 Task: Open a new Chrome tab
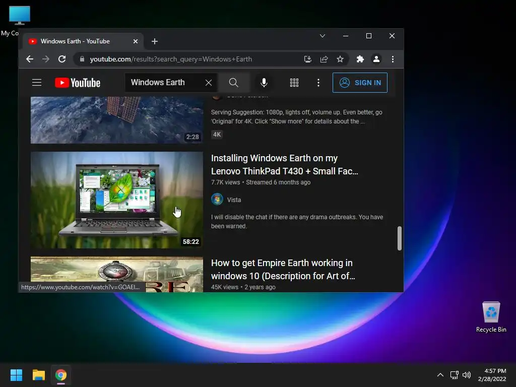pos(155,41)
